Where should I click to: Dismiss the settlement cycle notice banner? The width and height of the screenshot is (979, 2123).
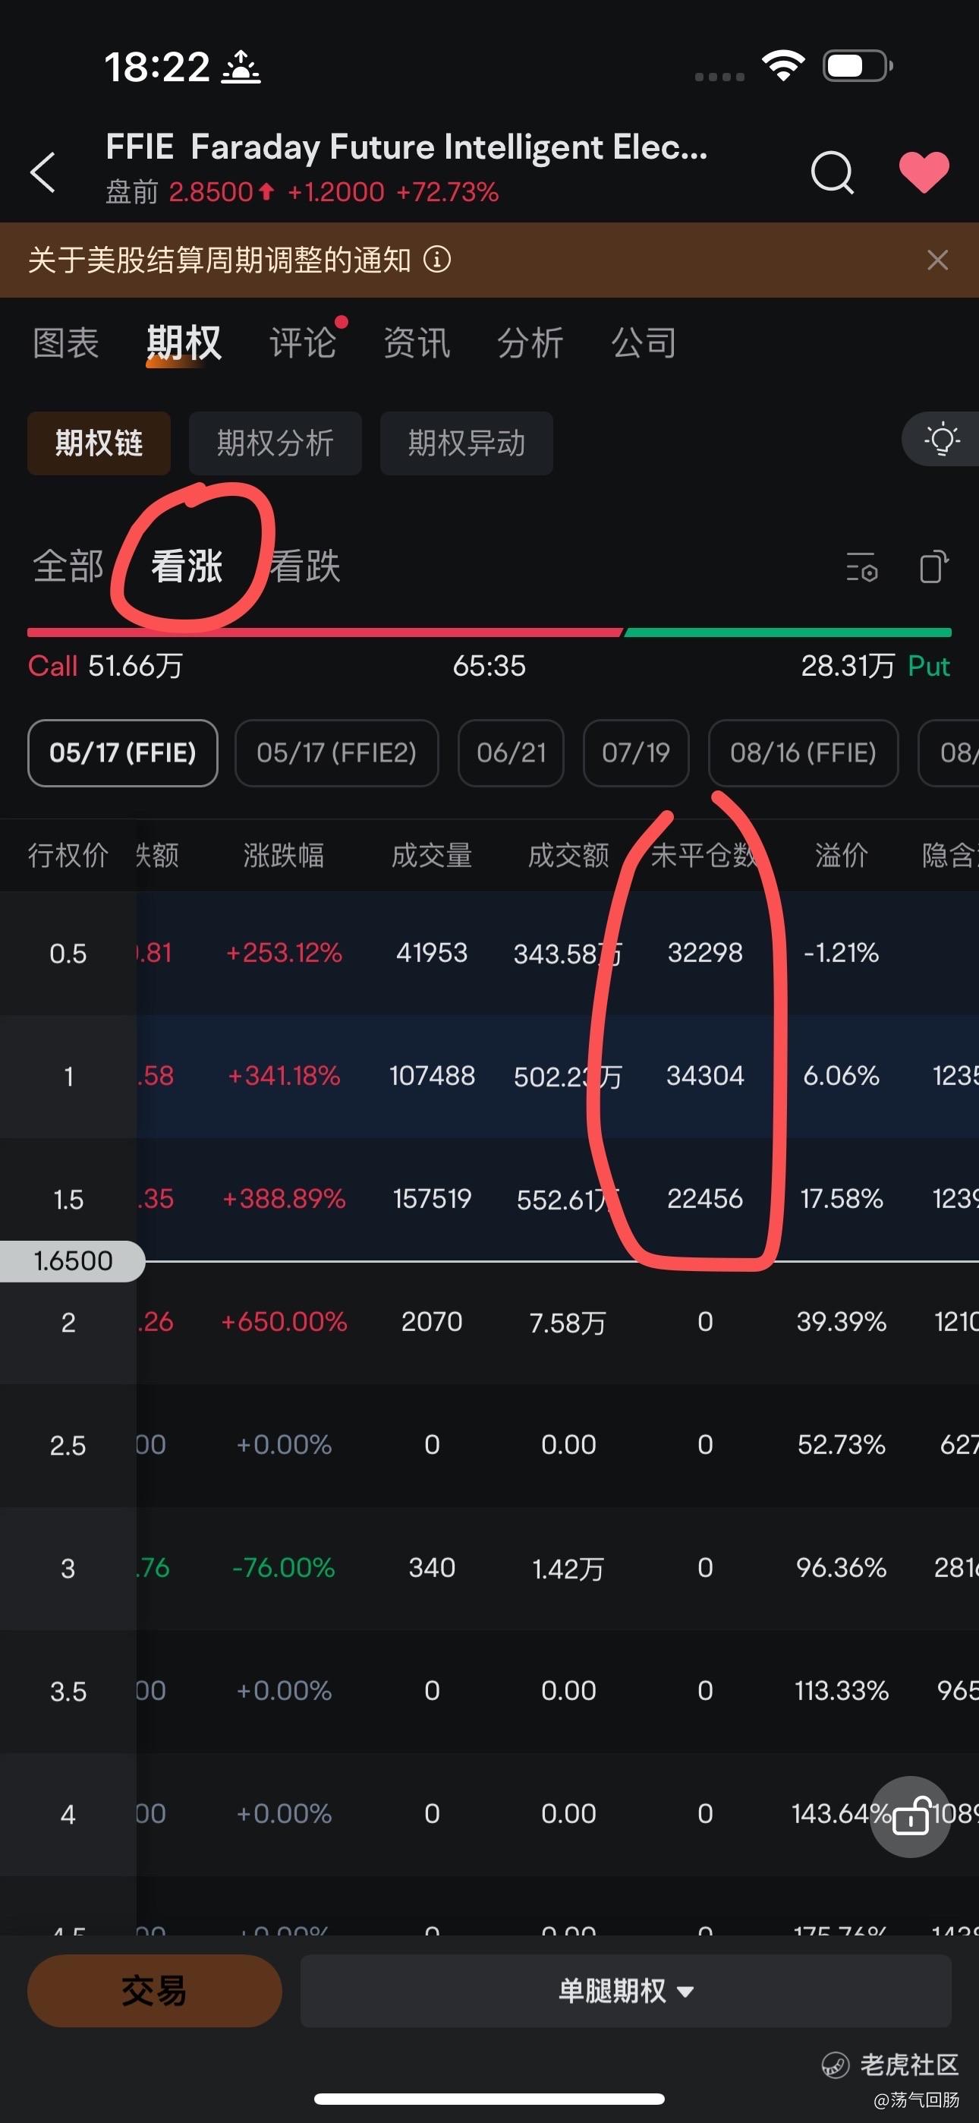[x=937, y=260]
